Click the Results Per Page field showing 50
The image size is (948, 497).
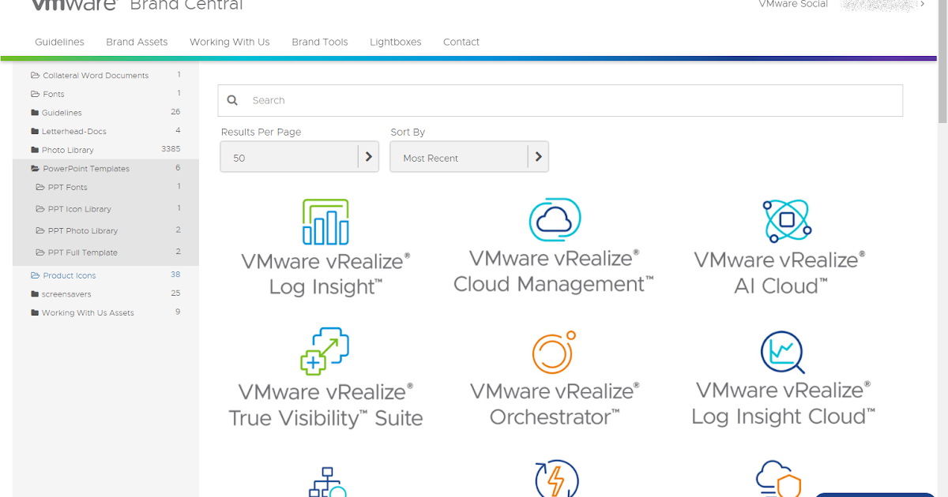coord(299,156)
